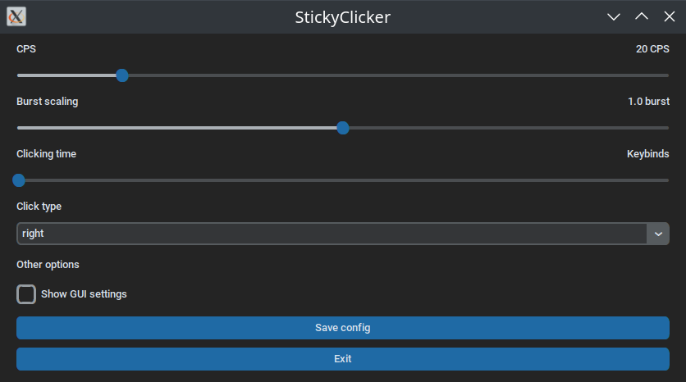The width and height of the screenshot is (686, 382).
Task: Click middle of the Clicking time track
Action: pyautogui.click(x=343, y=180)
